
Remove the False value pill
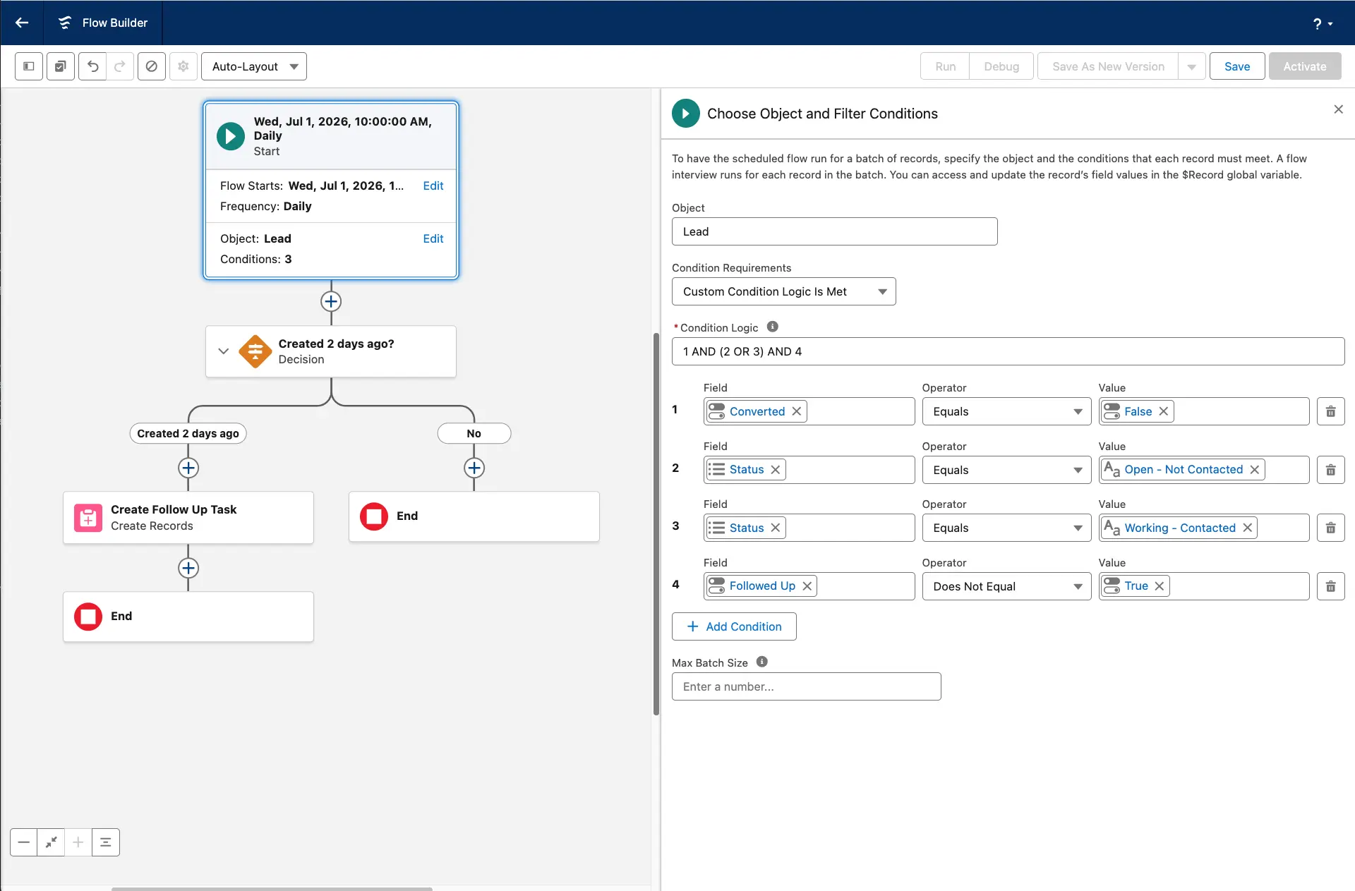click(1164, 411)
